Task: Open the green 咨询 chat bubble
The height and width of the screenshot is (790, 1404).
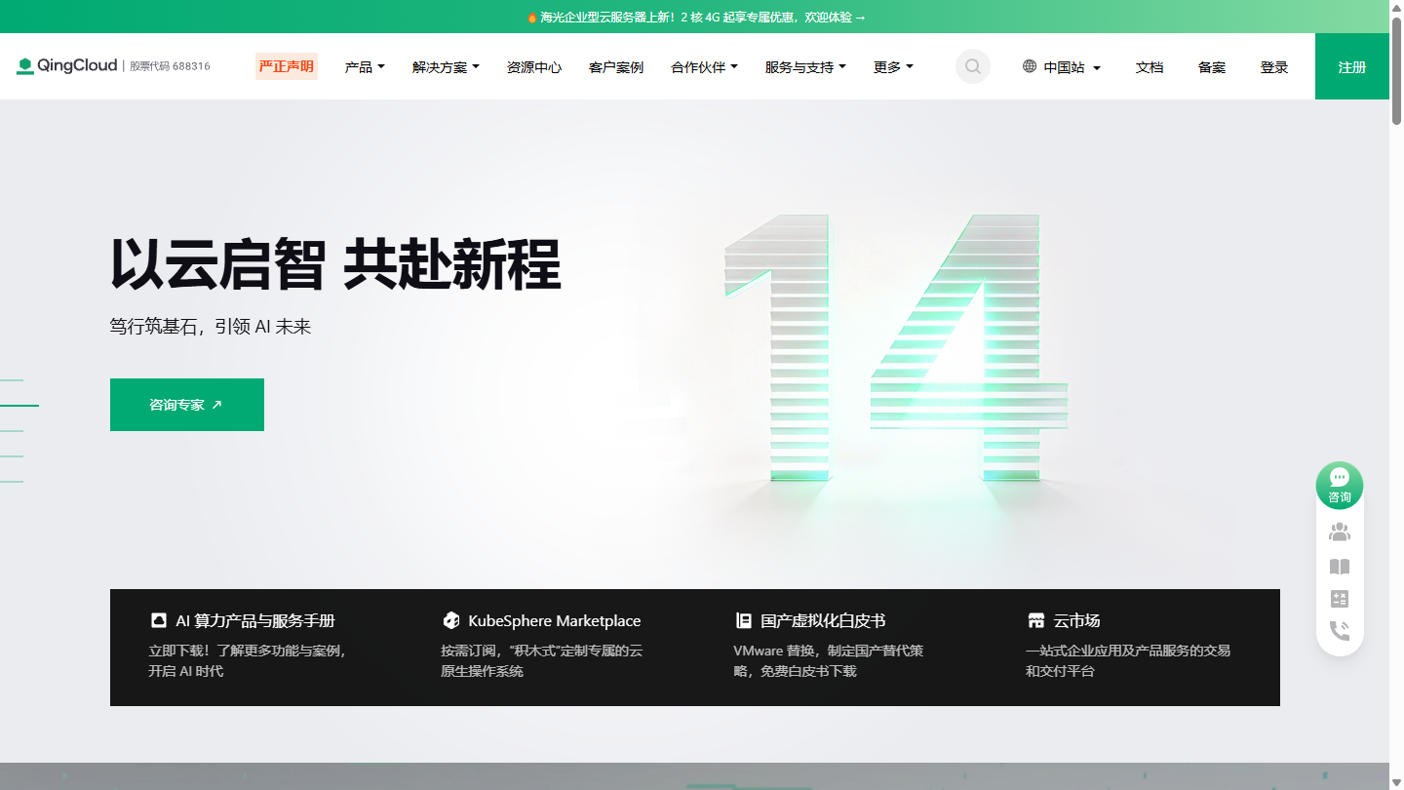Action: pyautogui.click(x=1340, y=485)
